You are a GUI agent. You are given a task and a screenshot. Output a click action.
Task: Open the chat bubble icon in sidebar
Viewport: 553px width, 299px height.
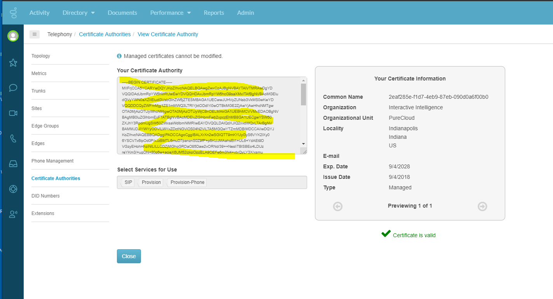[x=13, y=87]
